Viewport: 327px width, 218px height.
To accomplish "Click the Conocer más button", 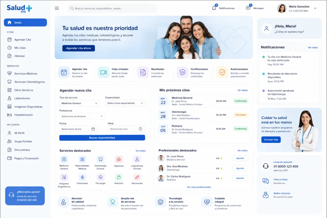I will pos(271,139).
